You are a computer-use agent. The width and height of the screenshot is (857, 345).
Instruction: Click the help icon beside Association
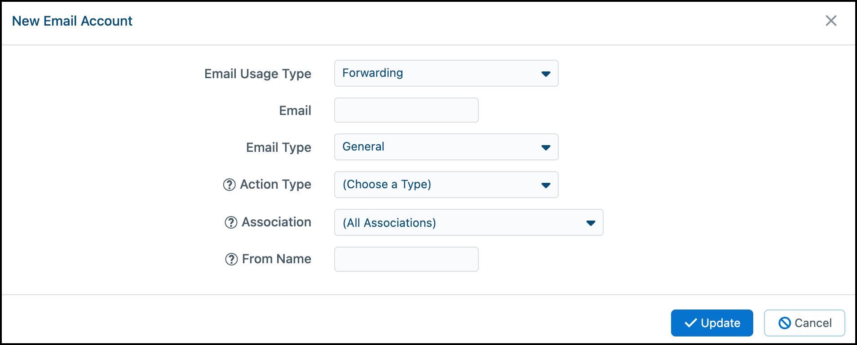(x=231, y=222)
